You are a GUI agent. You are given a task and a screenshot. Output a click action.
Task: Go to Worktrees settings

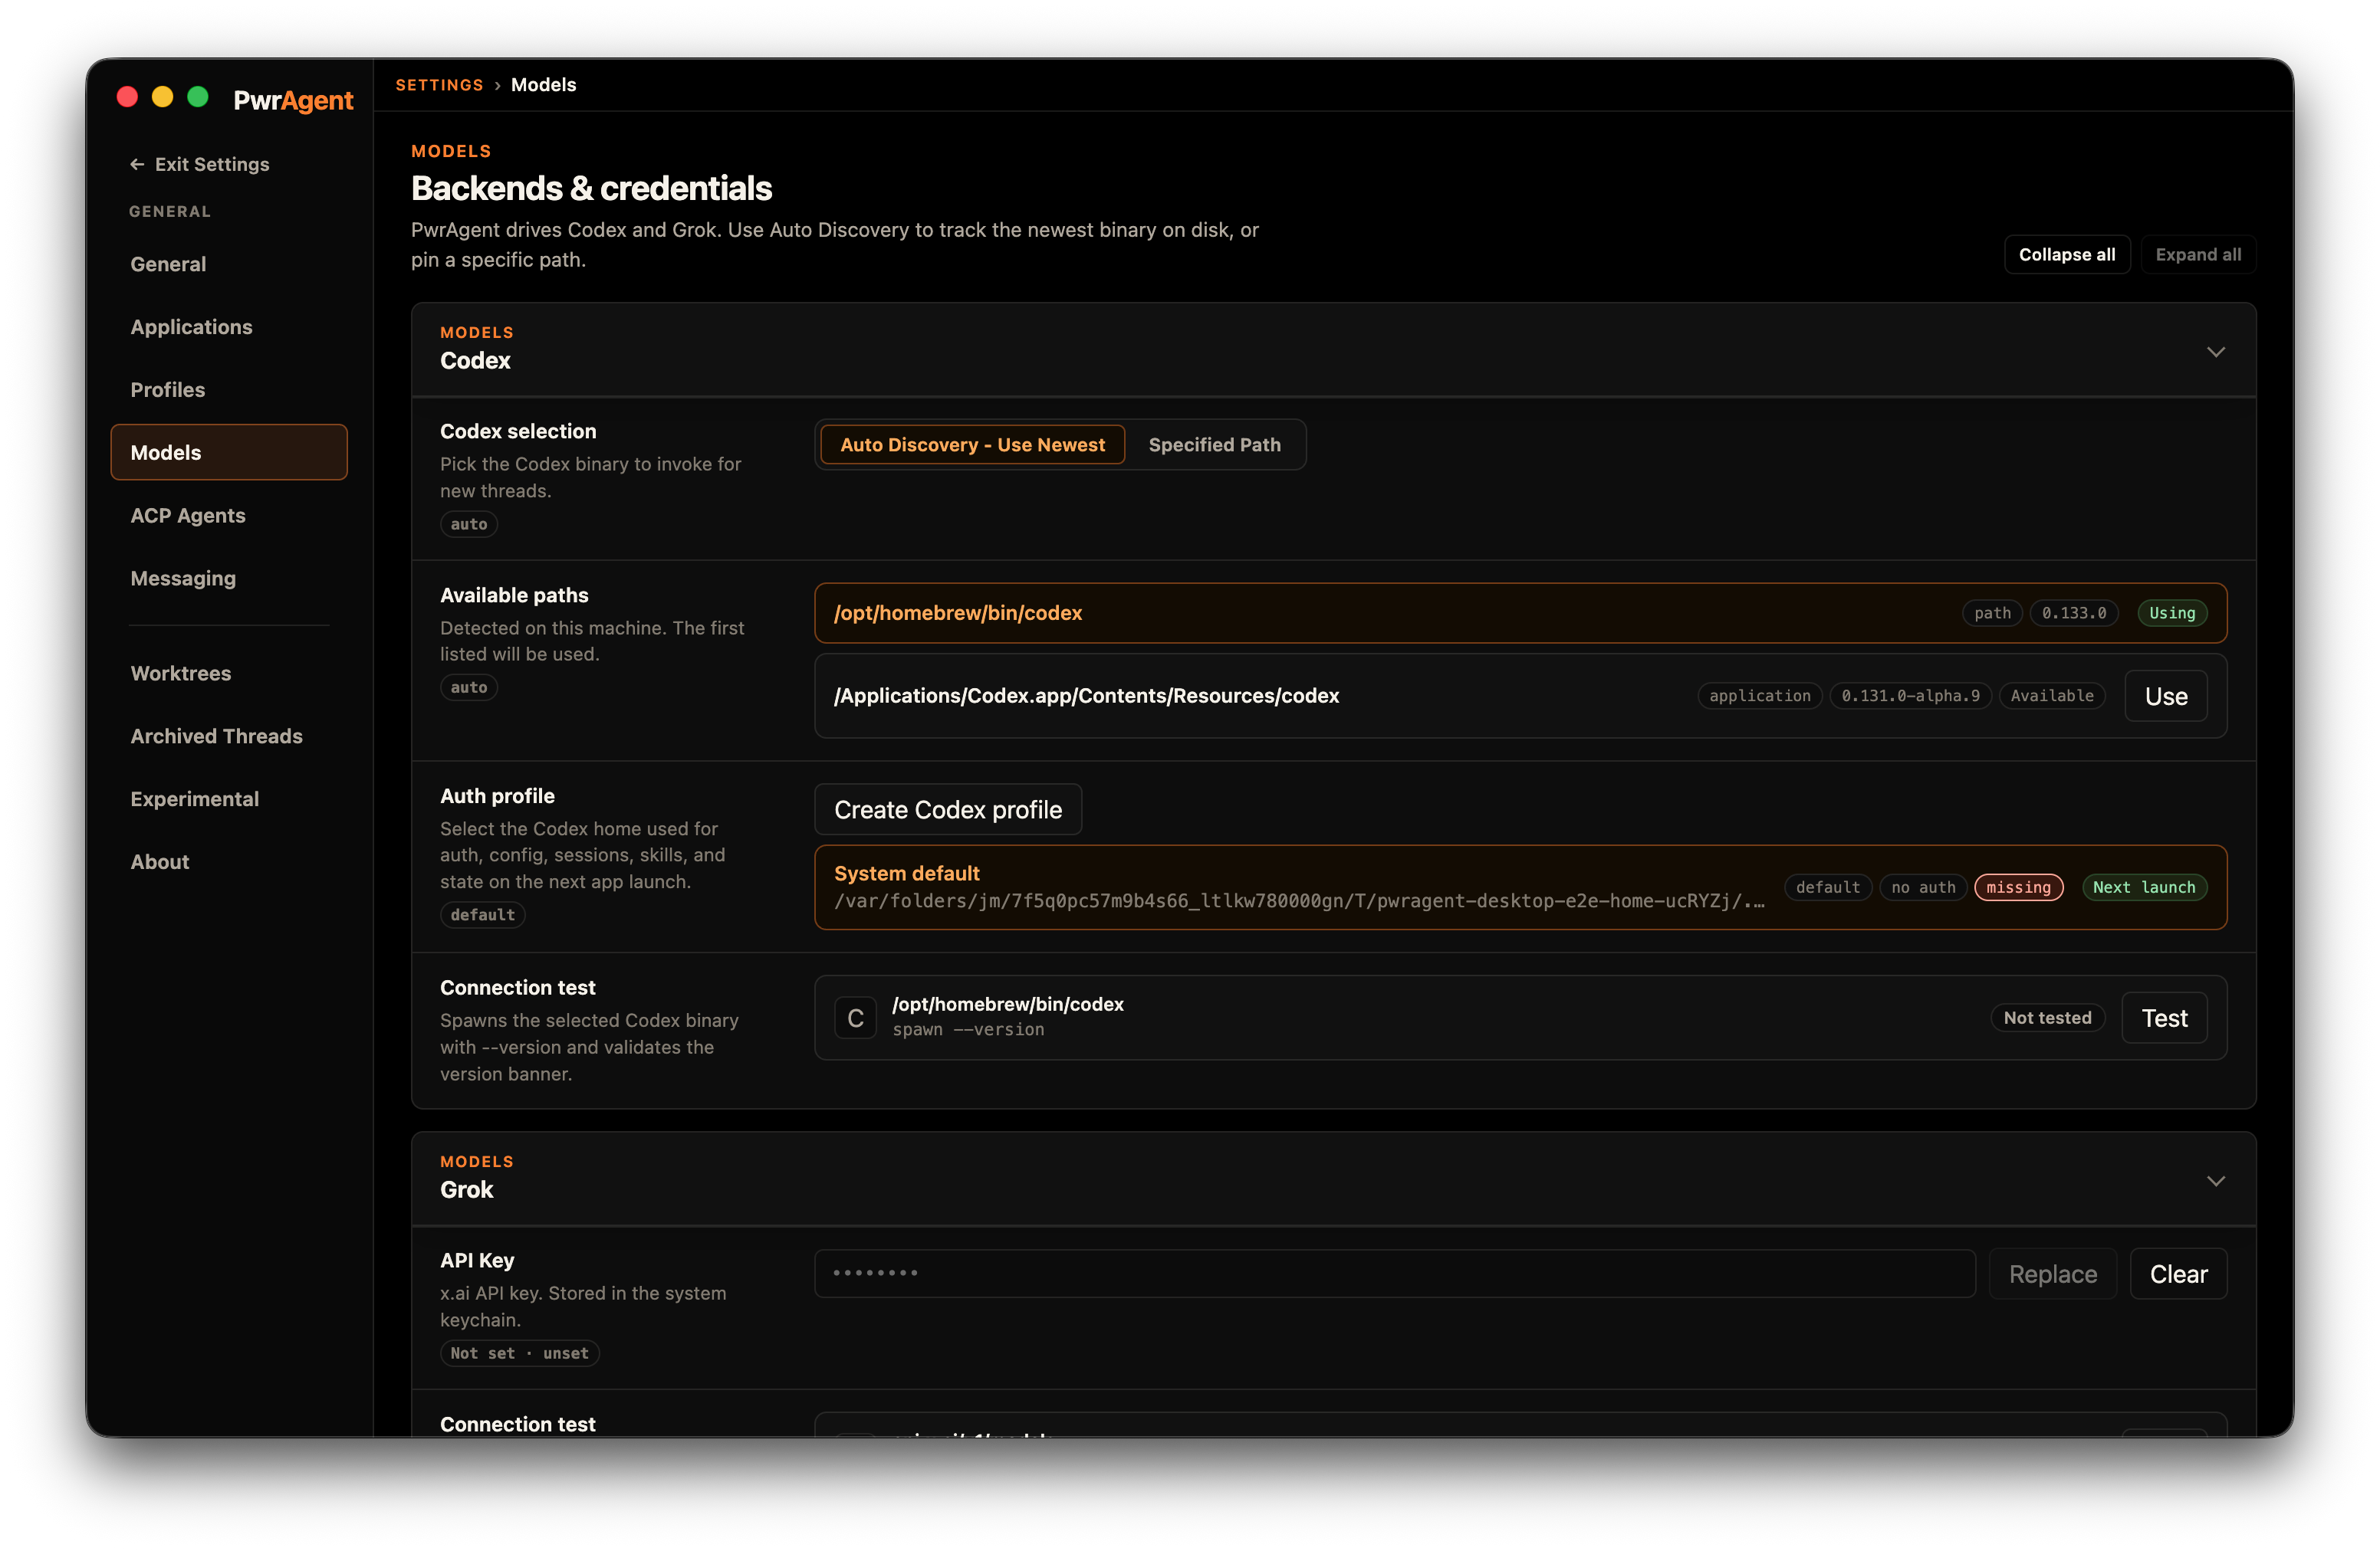pyautogui.click(x=229, y=674)
